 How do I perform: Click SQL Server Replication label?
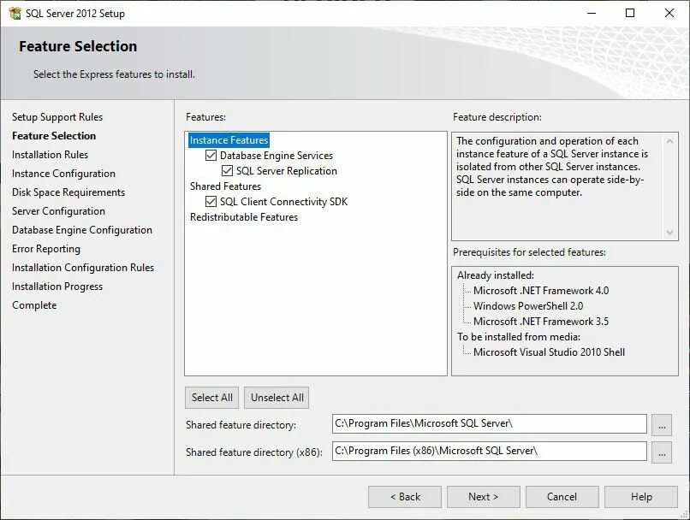287,171
